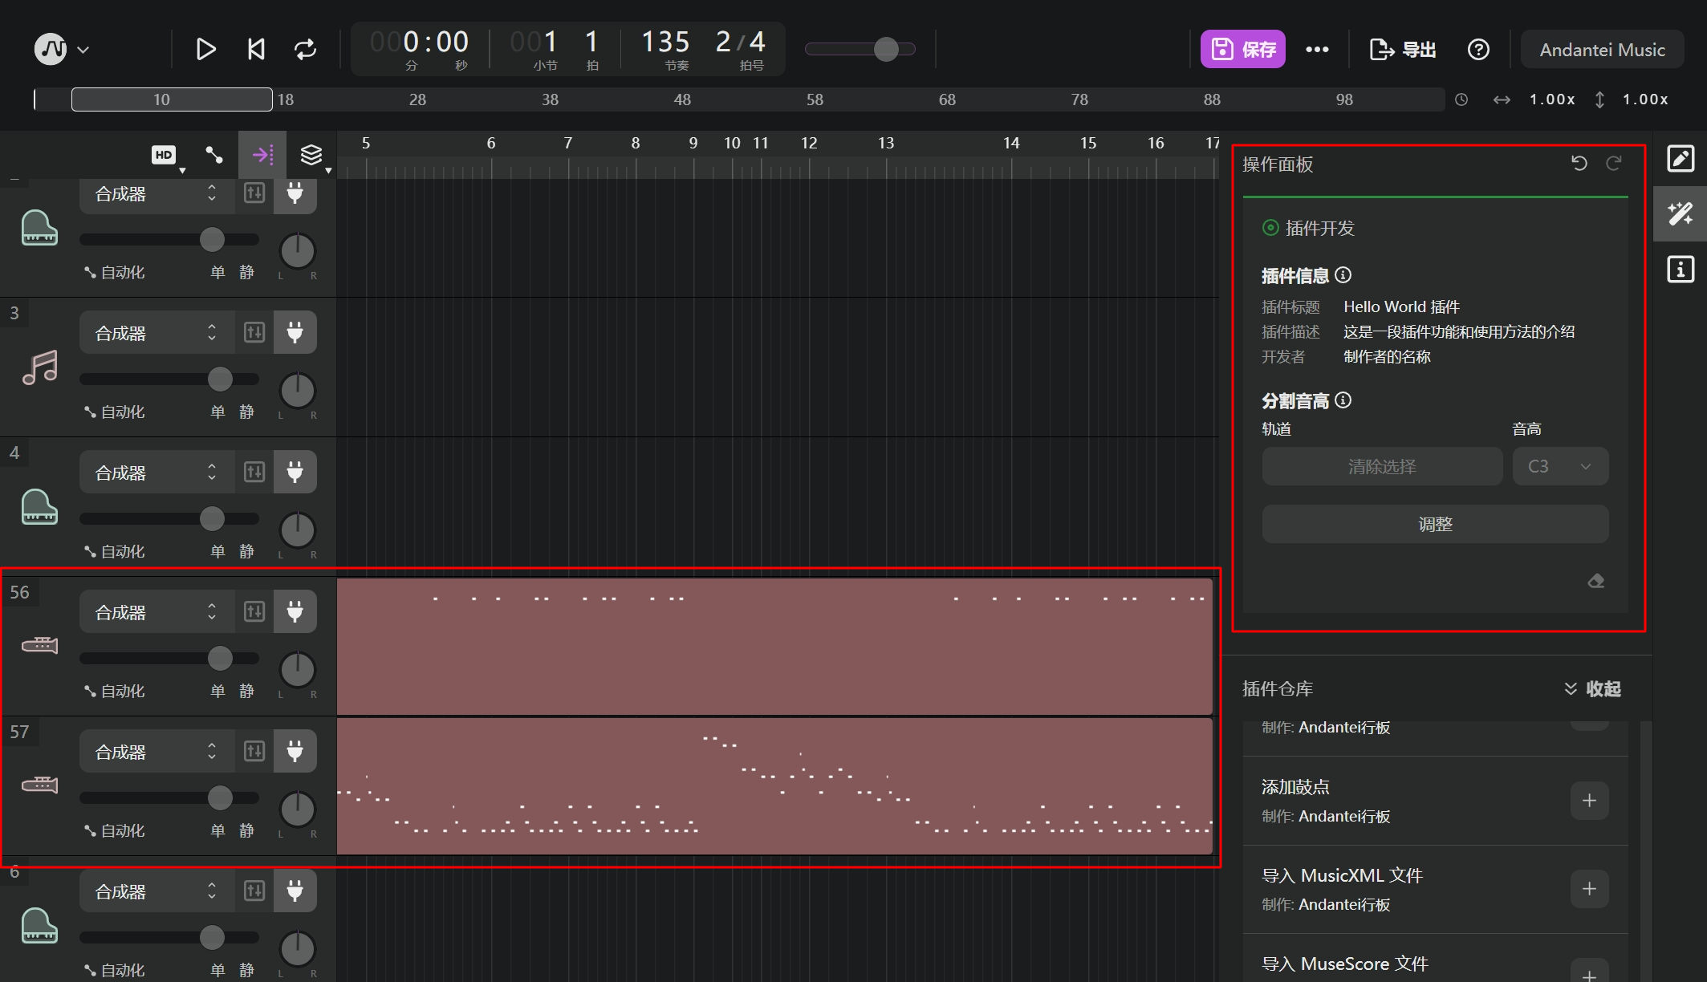Screen dimensions: 1707x982
Task: Click the eraser icon in plugin panel
Action: pos(1595,581)
